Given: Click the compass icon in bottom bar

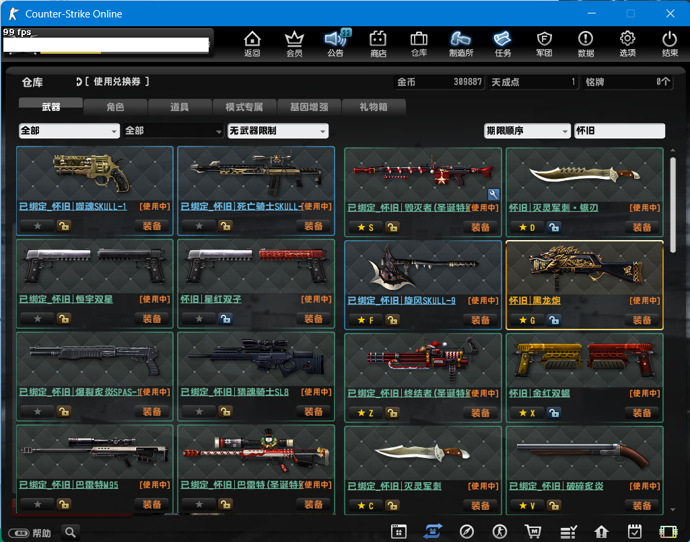Looking at the screenshot, I should 467,531.
